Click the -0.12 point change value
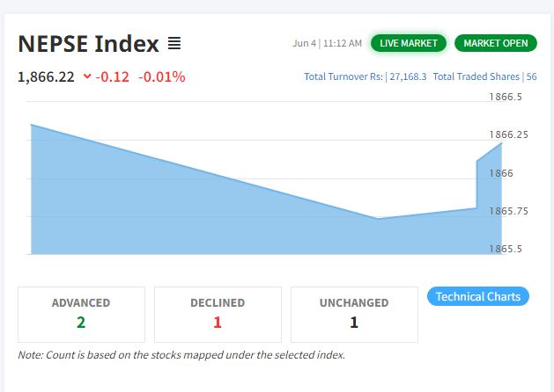Viewport: 554px width, 392px height. pos(113,76)
